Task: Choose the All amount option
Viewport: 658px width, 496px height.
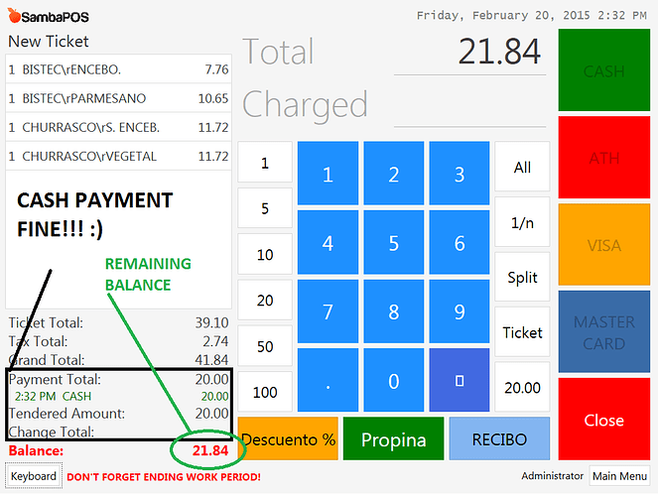Action: (522, 168)
